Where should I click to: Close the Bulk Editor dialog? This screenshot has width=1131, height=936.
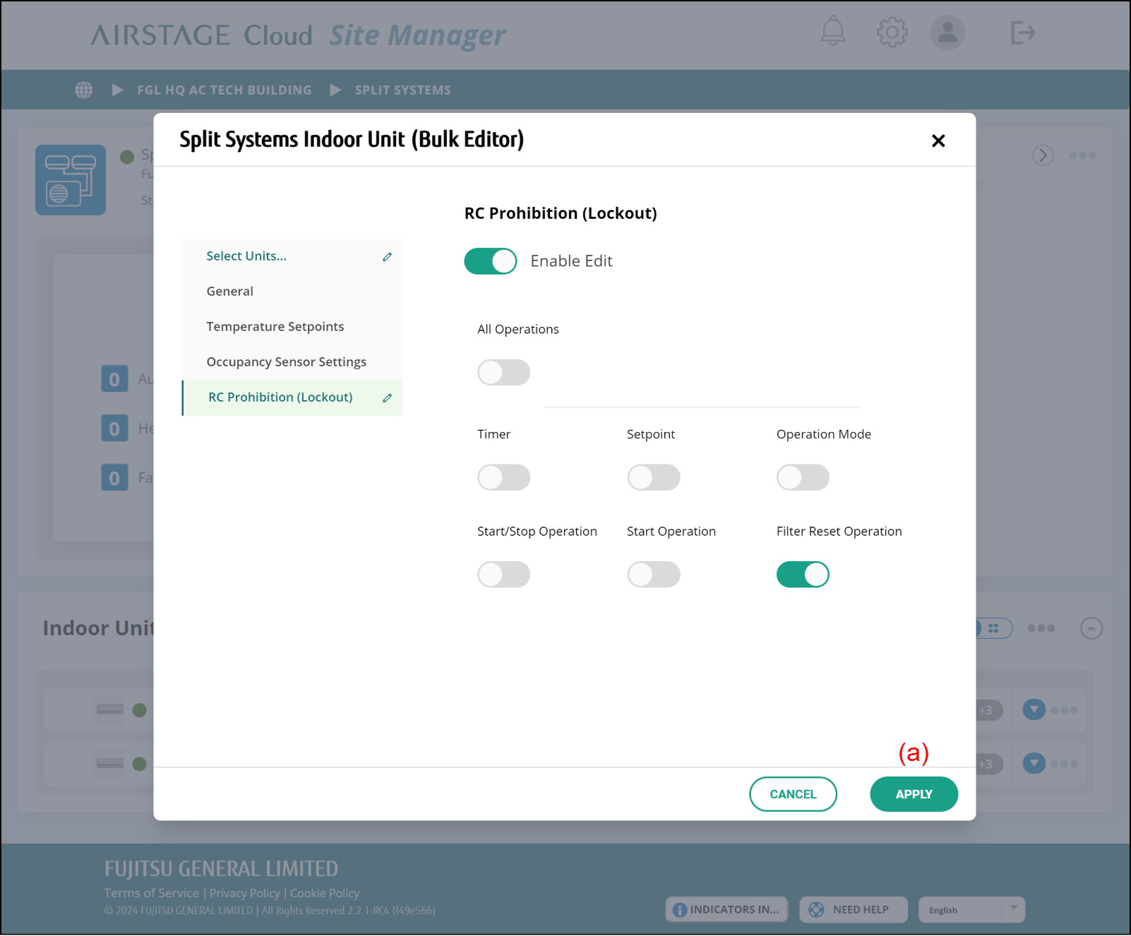click(938, 141)
